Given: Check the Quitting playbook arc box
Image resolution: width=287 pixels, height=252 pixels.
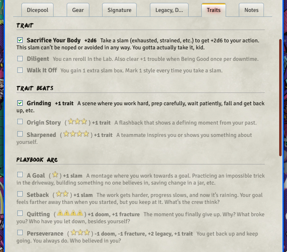Looking at the screenshot, I should [20, 213].
